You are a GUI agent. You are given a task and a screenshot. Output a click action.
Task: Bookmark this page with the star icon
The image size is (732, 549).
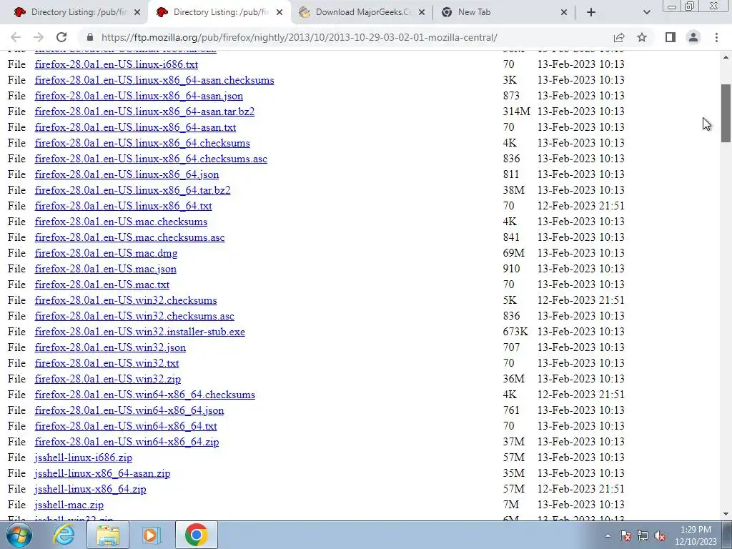tap(642, 37)
